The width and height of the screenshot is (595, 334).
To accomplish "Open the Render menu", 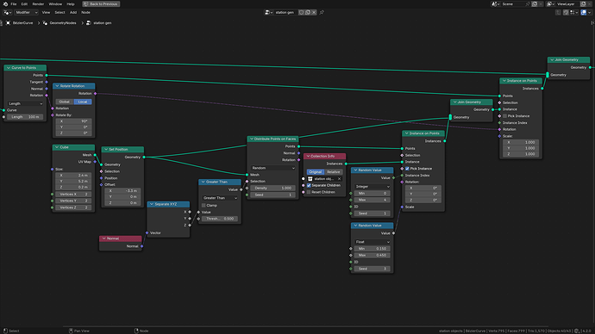I will (x=38, y=3).
